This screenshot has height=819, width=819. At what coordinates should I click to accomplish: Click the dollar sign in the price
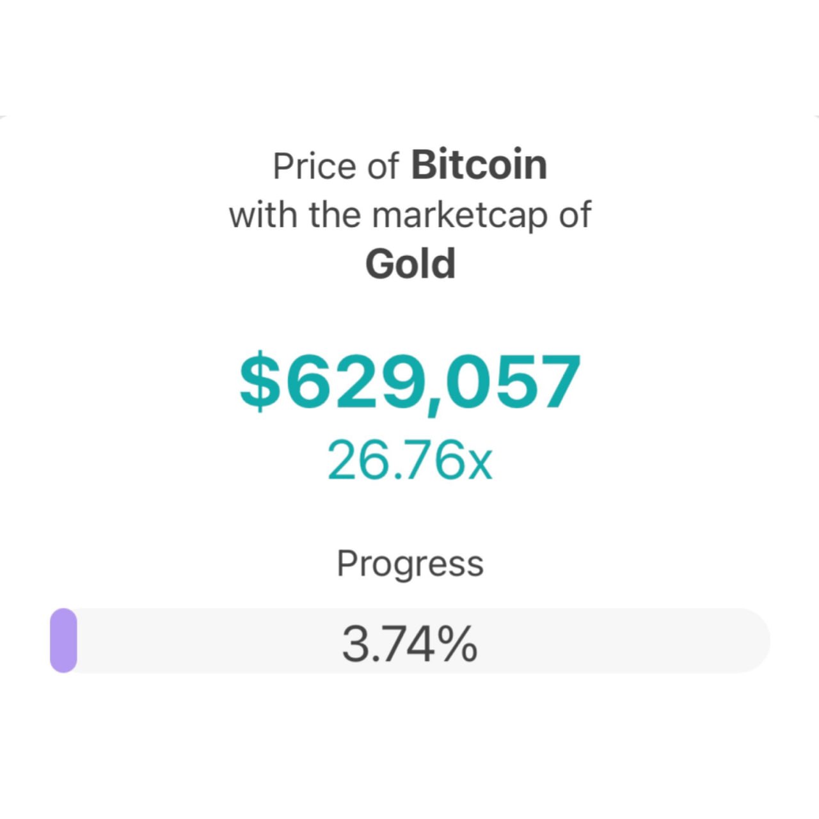click(259, 382)
